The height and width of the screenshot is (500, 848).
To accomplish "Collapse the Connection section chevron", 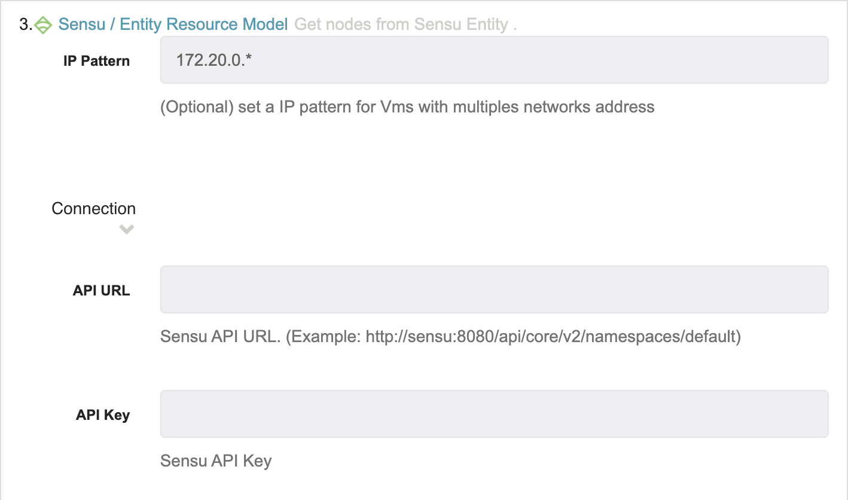I will [126, 229].
